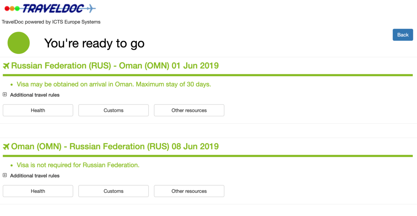Click the Russian Federation (RUS) - Oman (OMN) heading
This screenshot has height=216, width=417.
click(x=115, y=66)
